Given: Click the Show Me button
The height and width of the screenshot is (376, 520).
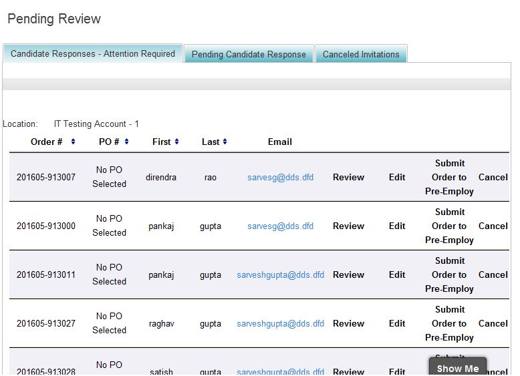Looking at the screenshot, I should pos(458,367).
